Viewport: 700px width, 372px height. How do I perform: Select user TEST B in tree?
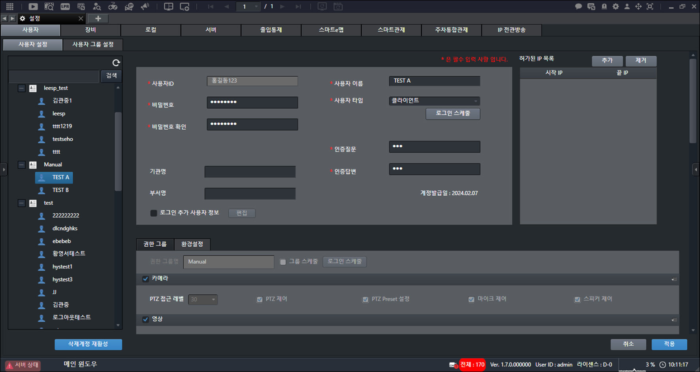(x=60, y=190)
